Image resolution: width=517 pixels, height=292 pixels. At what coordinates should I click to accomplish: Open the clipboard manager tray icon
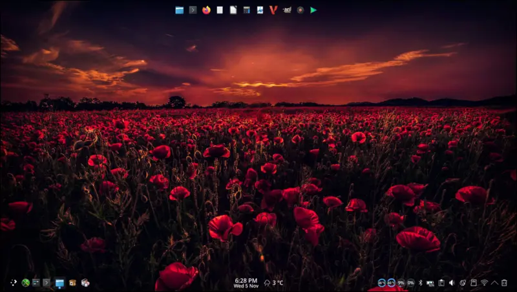441,283
